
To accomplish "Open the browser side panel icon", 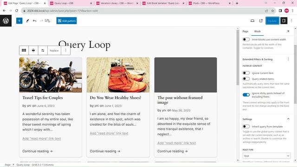I will tap(280, 11).
